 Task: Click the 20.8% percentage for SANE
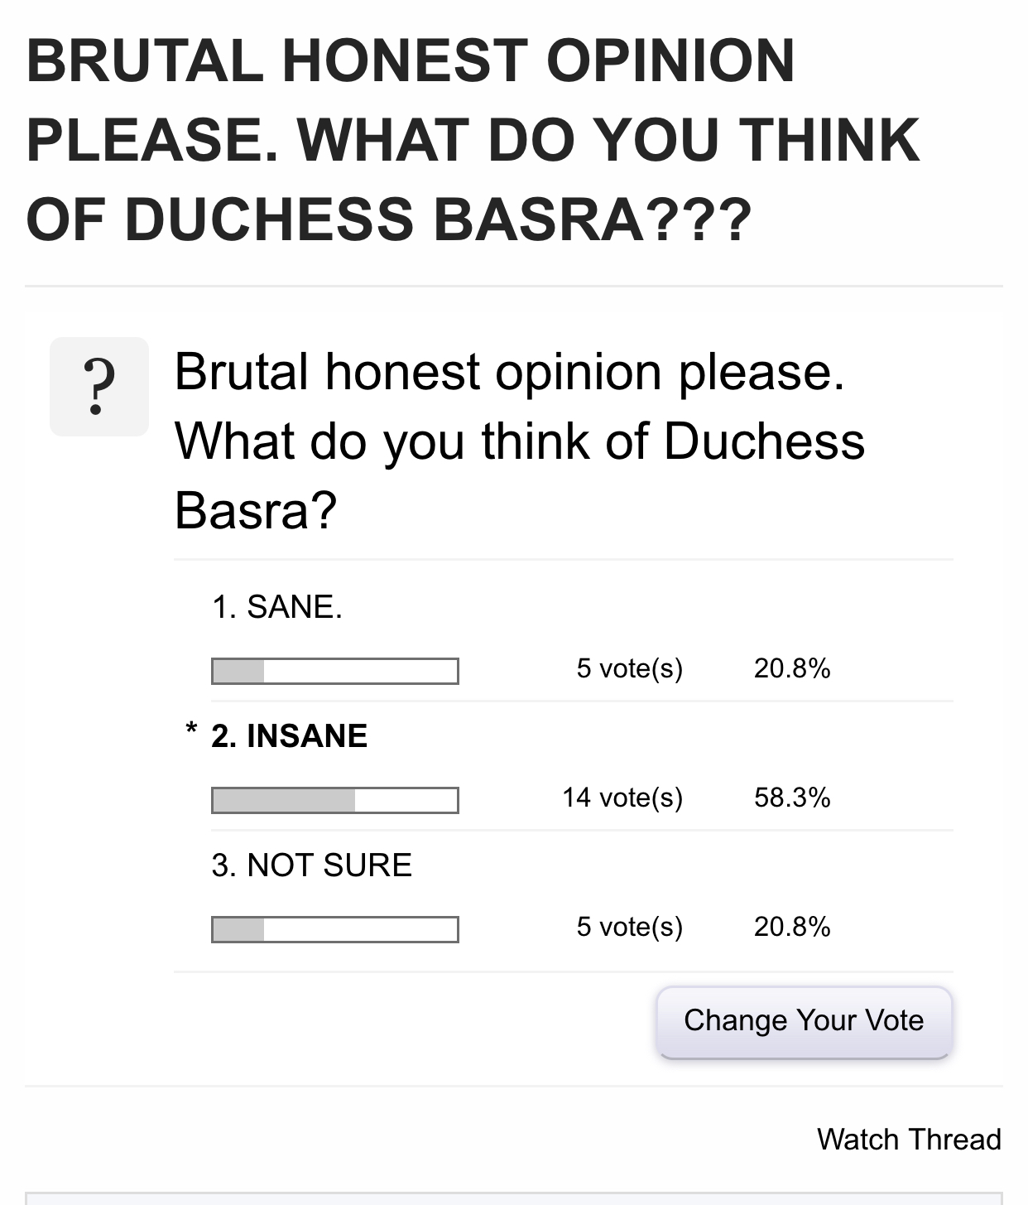[791, 668]
